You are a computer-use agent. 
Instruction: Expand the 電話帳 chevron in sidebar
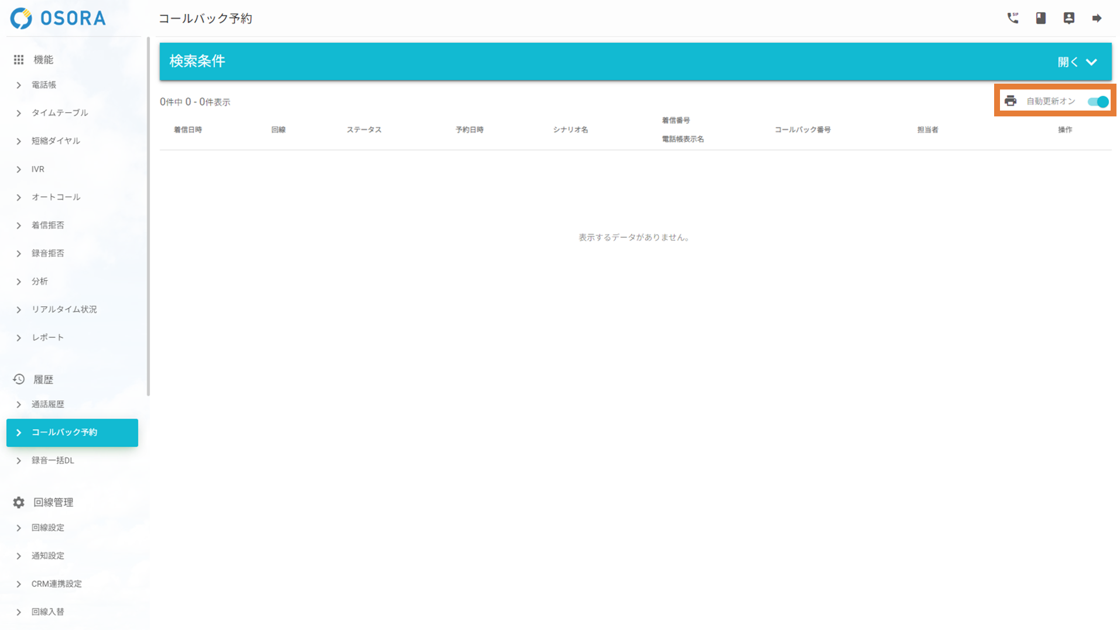tap(19, 85)
